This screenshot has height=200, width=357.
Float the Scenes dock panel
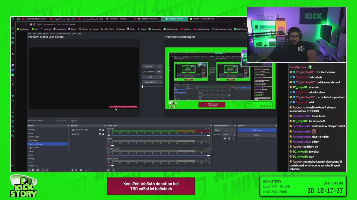click(x=68, y=126)
